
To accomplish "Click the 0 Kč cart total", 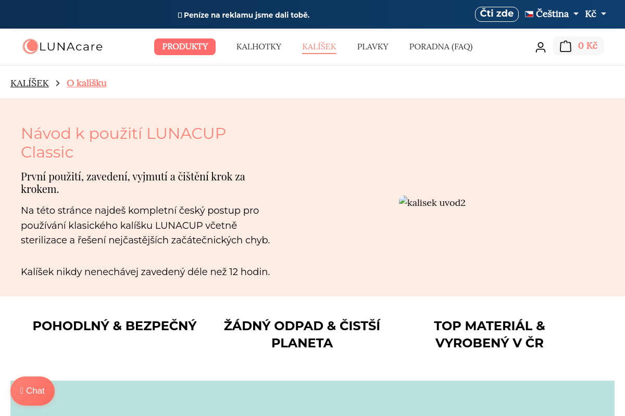I will pos(587,46).
